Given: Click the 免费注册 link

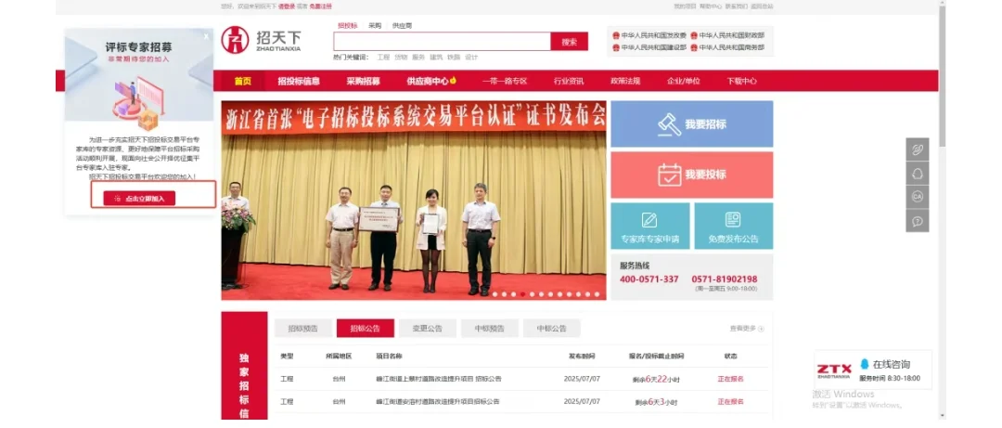Looking at the screenshot, I should [320, 6].
